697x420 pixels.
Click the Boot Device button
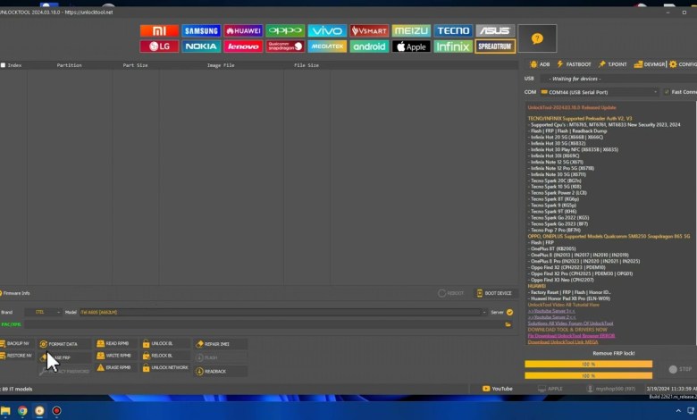494,293
